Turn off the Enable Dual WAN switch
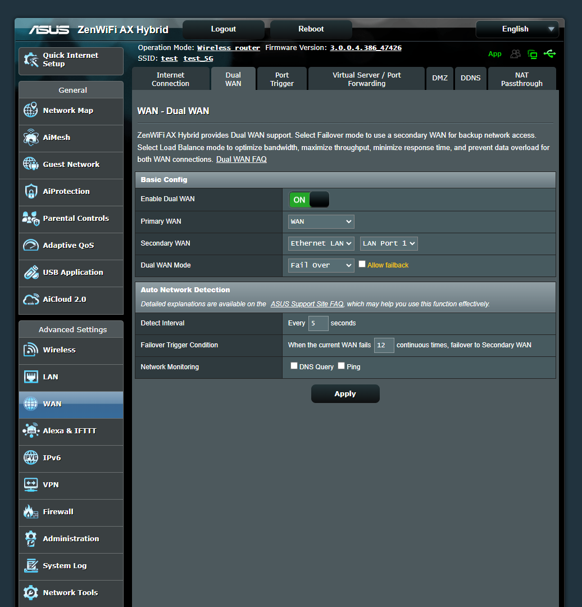Viewport: 582px width, 607px height. tap(308, 200)
